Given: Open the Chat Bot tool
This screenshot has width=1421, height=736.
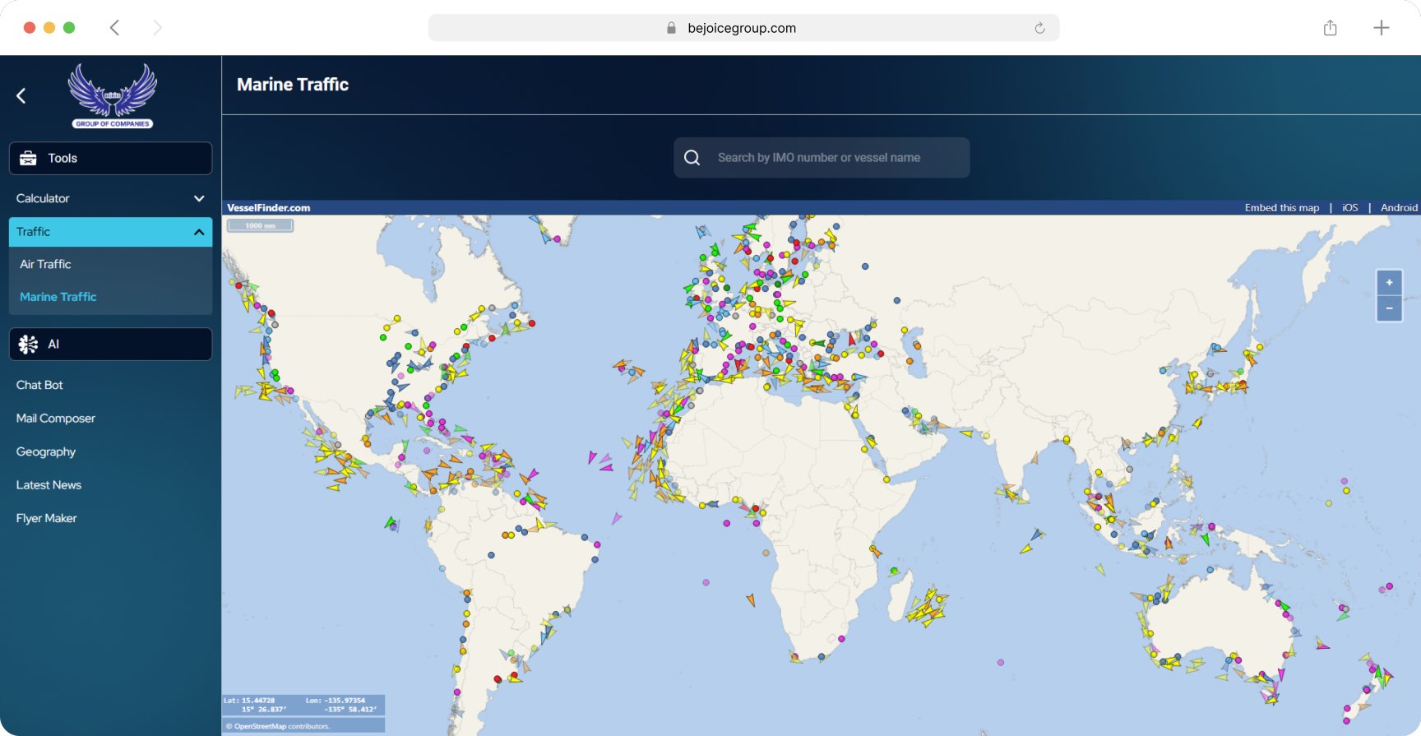Looking at the screenshot, I should tap(39, 385).
